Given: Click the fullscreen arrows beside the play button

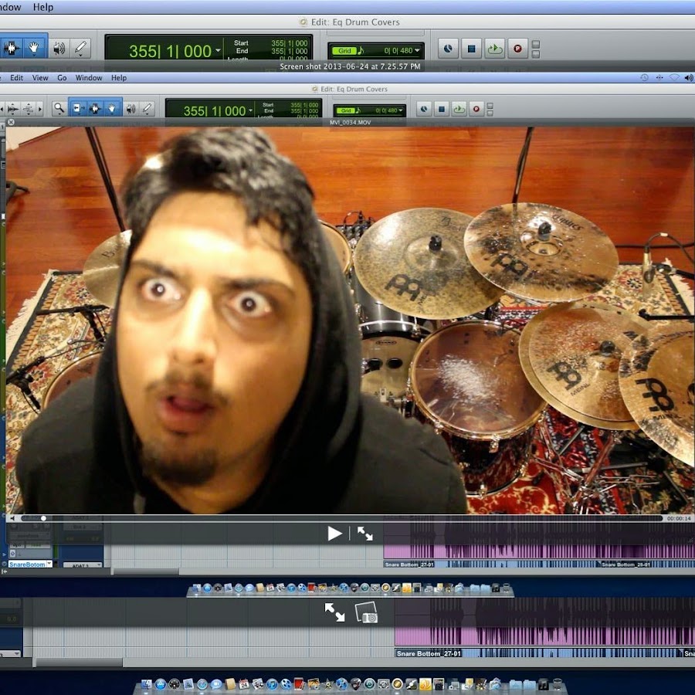Looking at the screenshot, I should 364,534.
